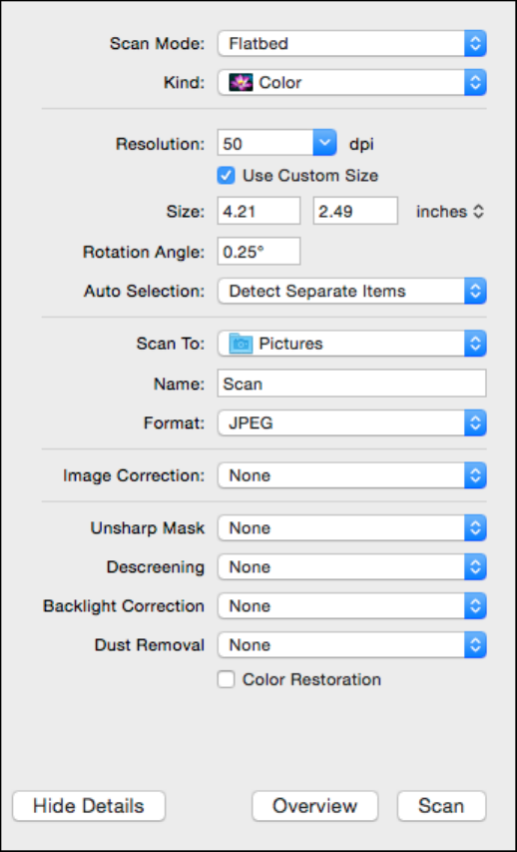This screenshot has width=517, height=852.
Task: Click the flower Color icon in Kind
Action: click(x=241, y=83)
